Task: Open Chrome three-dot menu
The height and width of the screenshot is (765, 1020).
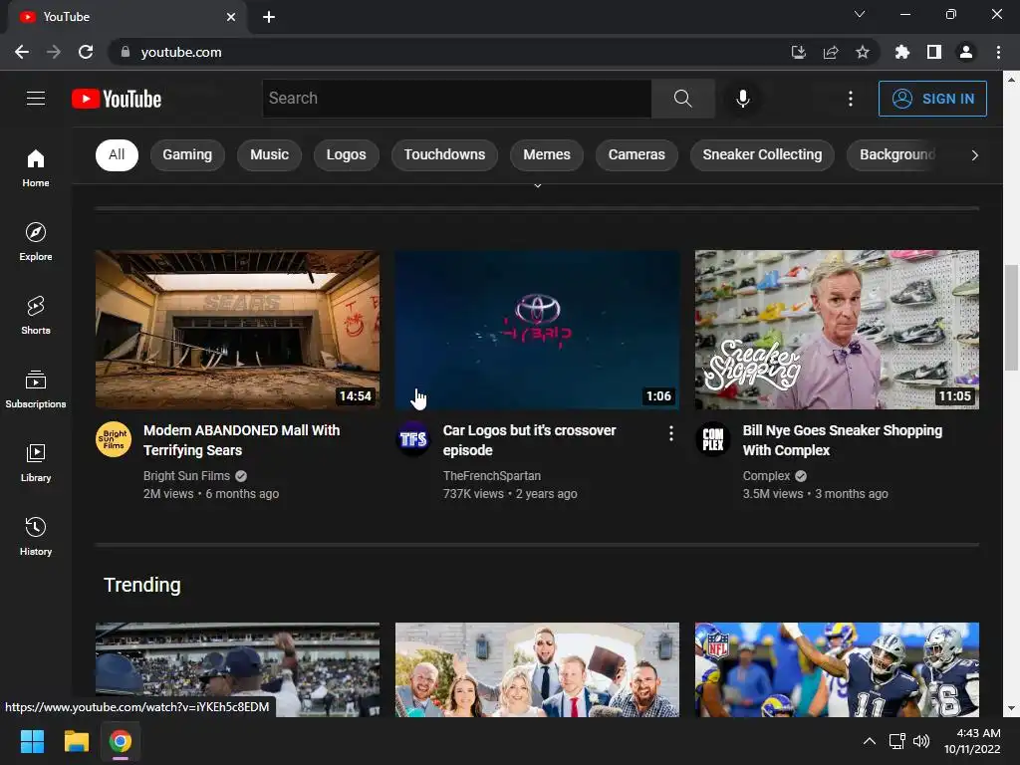Action: (x=998, y=52)
